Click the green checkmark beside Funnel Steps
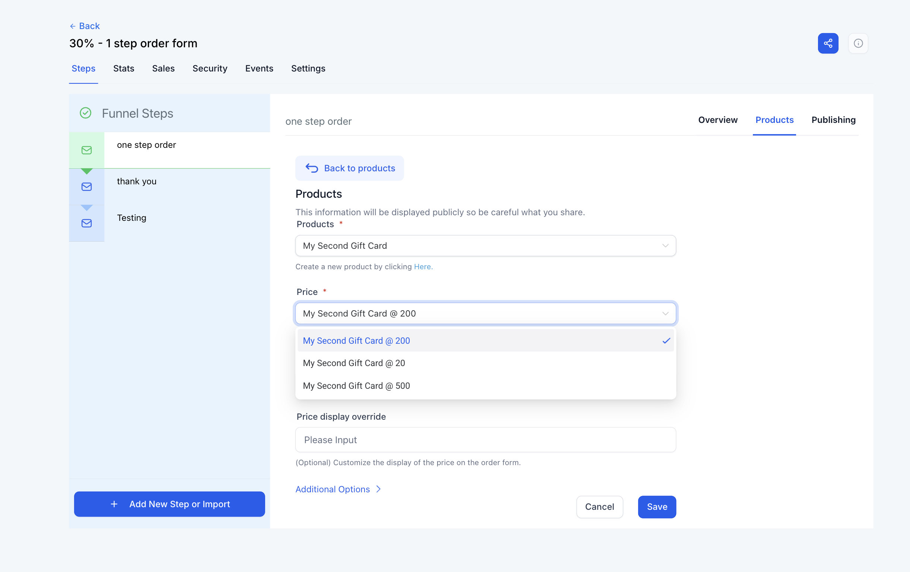 coord(86,113)
